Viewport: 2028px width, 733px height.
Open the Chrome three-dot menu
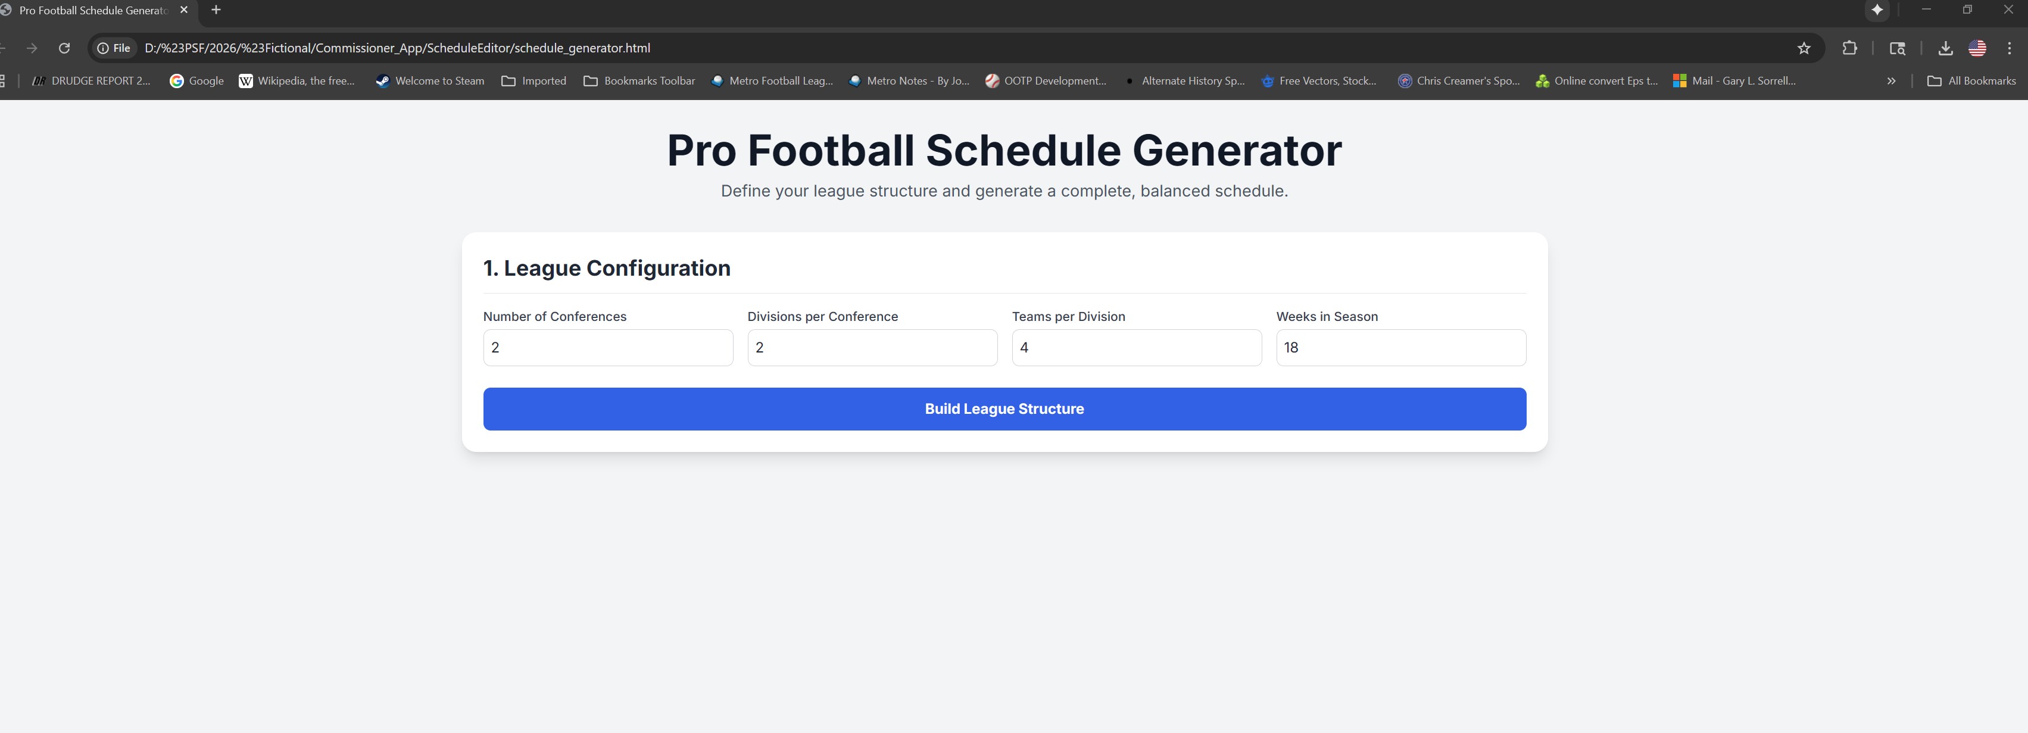point(2010,48)
